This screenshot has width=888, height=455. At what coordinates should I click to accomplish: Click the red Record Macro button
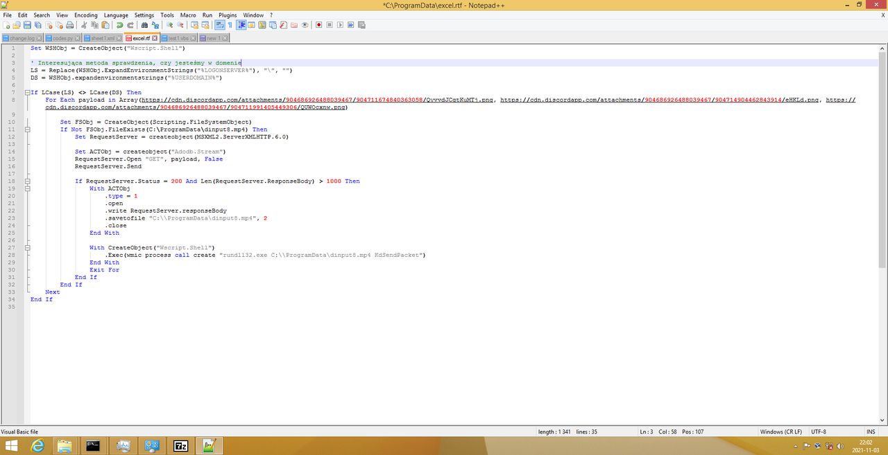point(319,25)
